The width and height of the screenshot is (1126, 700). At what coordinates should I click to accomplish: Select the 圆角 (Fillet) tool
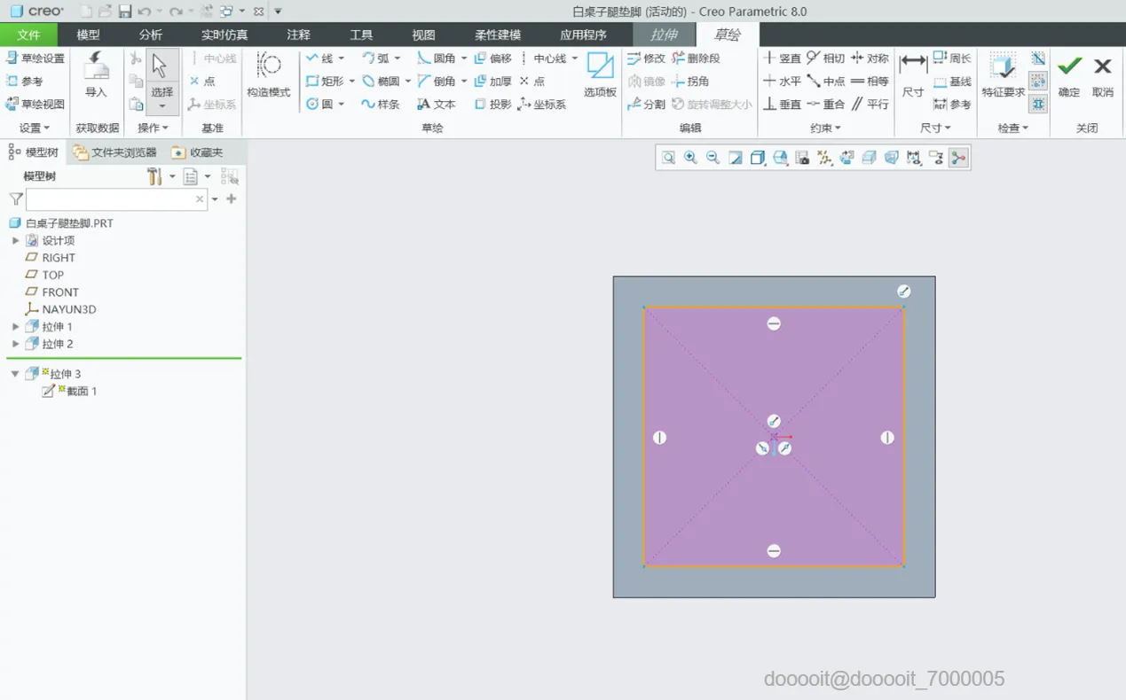tap(437, 58)
